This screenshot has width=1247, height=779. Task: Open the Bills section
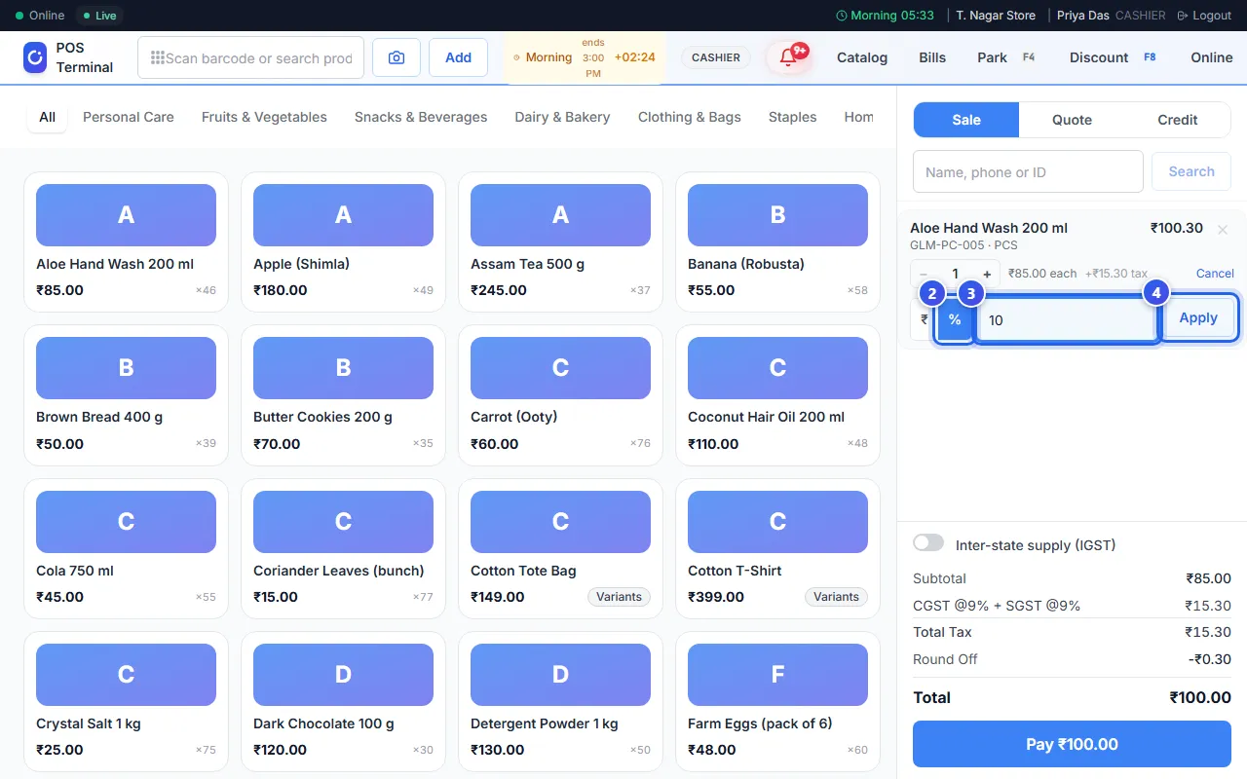click(x=932, y=57)
